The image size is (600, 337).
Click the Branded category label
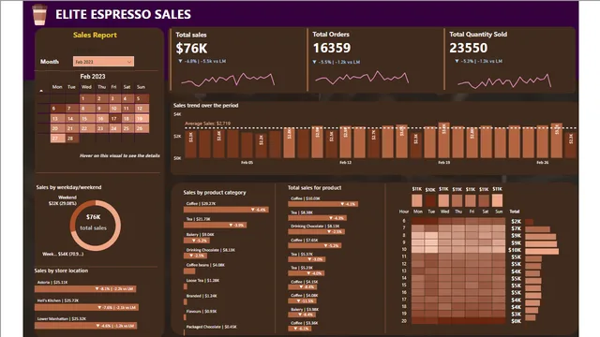[x=202, y=296]
